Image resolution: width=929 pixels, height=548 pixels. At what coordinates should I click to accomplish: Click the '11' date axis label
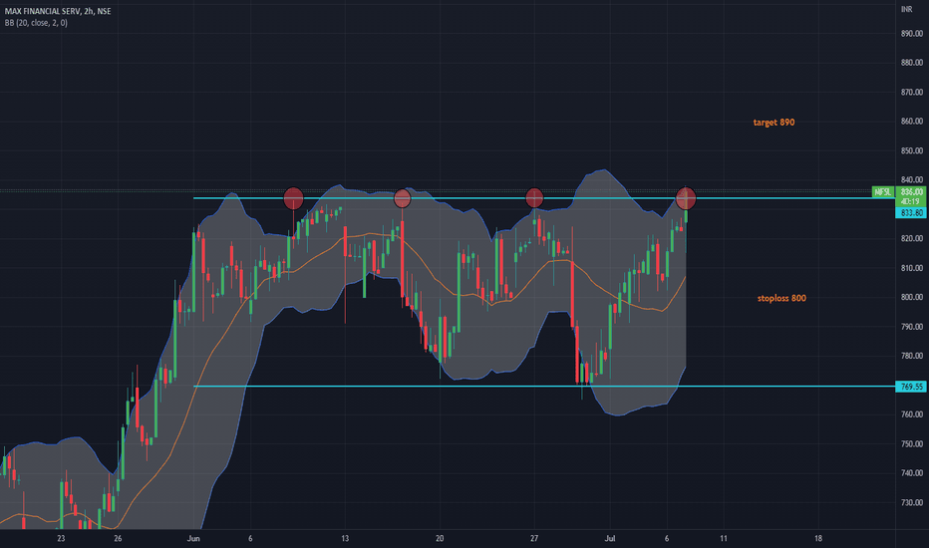tap(724, 538)
